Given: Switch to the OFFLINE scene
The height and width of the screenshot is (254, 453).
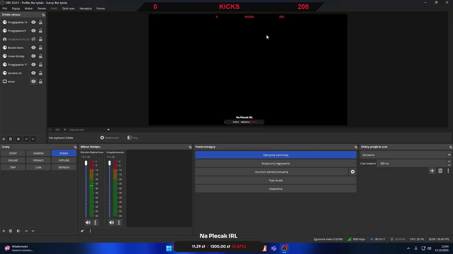Looking at the screenshot, I should 64,160.
